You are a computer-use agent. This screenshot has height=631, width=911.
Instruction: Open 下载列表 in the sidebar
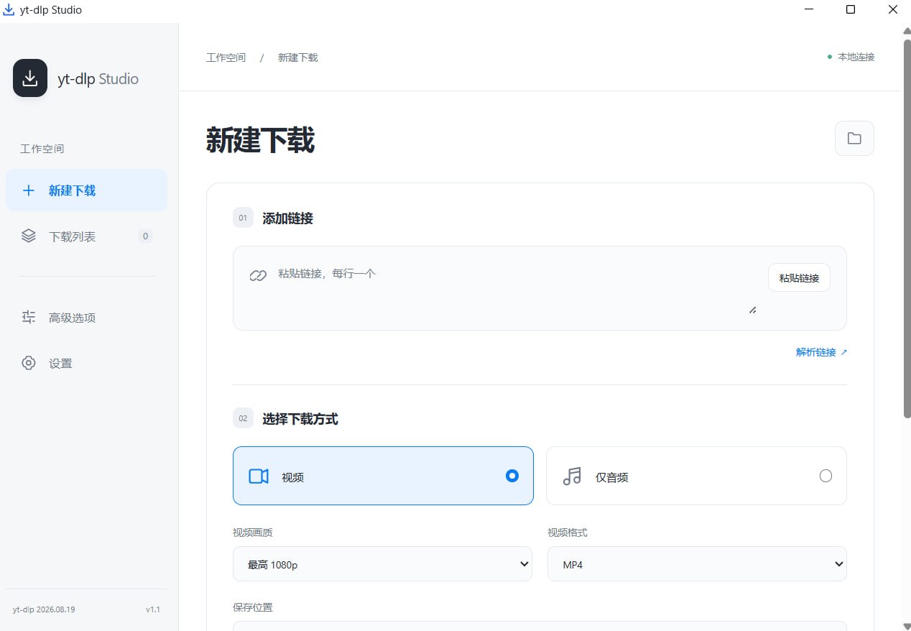click(x=86, y=236)
